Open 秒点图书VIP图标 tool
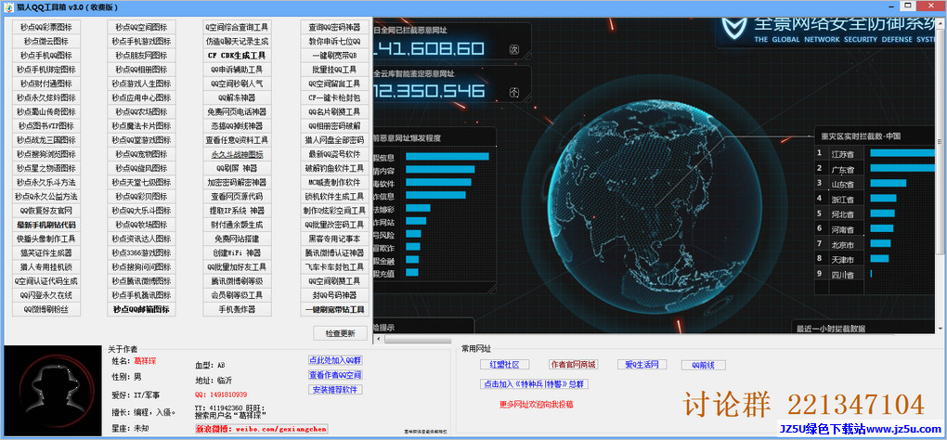Screen dimensions: 947x440 pyautogui.click(x=45, y=125)
